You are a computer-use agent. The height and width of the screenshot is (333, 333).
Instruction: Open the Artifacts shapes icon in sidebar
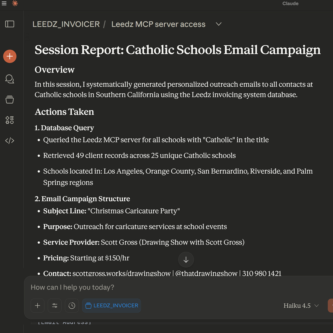(10, 120)
